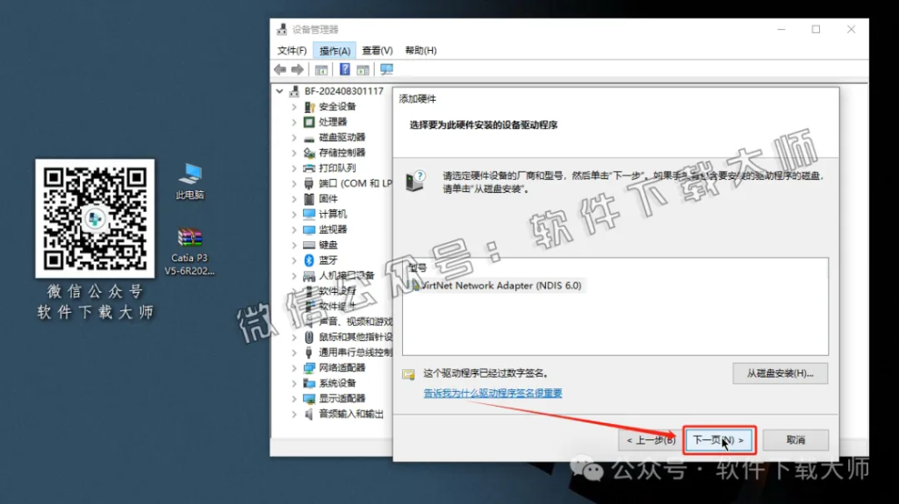The image size is (899, 504).
Task: Close the 设备管理器 window
Action: 852,29
